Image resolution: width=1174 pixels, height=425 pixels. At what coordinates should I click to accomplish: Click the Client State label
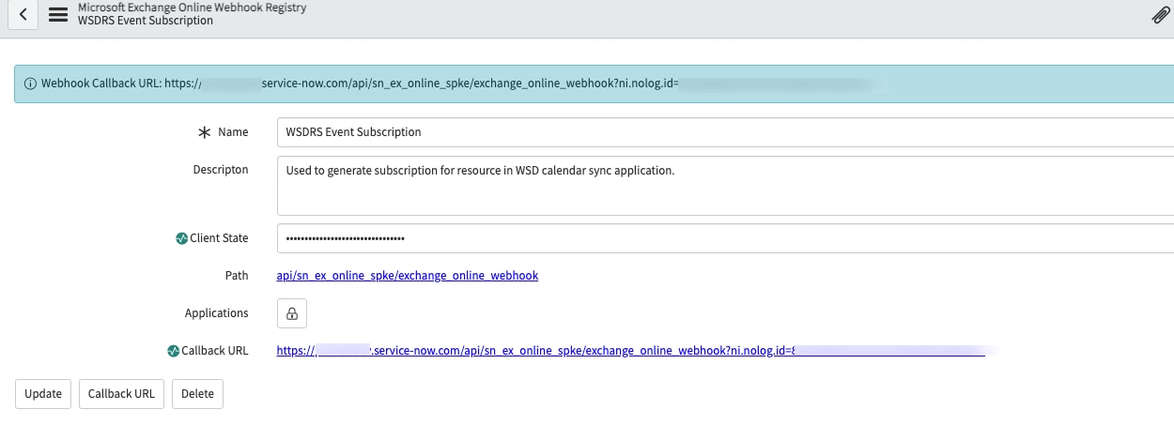pyautogui.click(x=219, y=238)
